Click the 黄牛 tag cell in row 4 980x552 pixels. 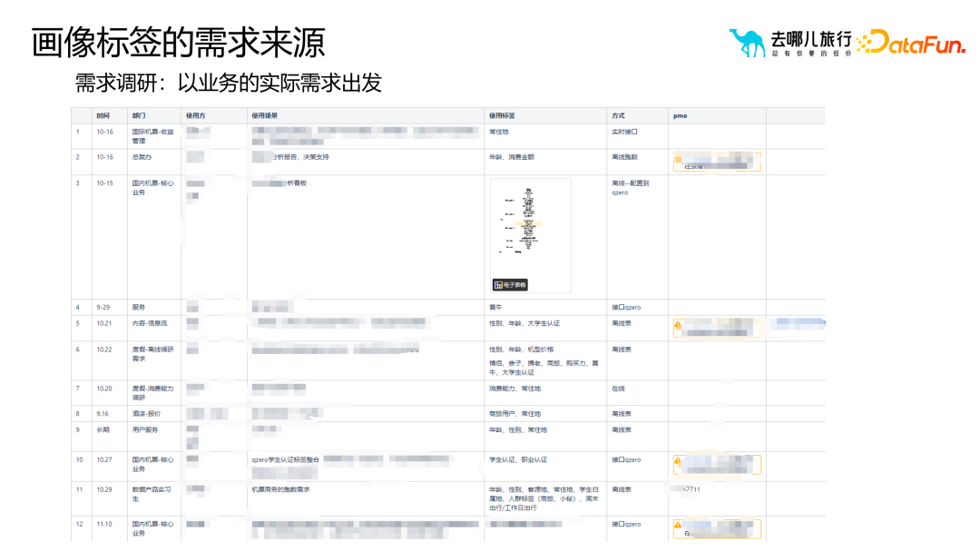pyautogui.click(x=494, y=307)
